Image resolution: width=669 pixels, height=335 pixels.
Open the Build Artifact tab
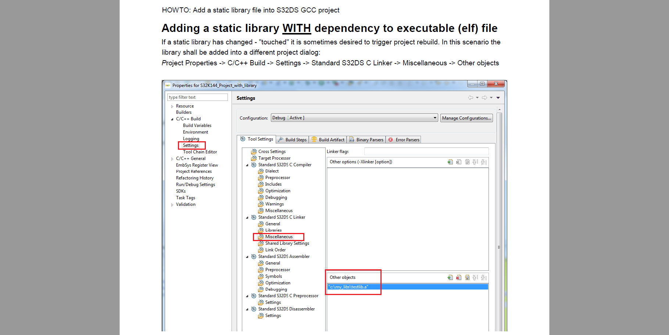point(328,140)
